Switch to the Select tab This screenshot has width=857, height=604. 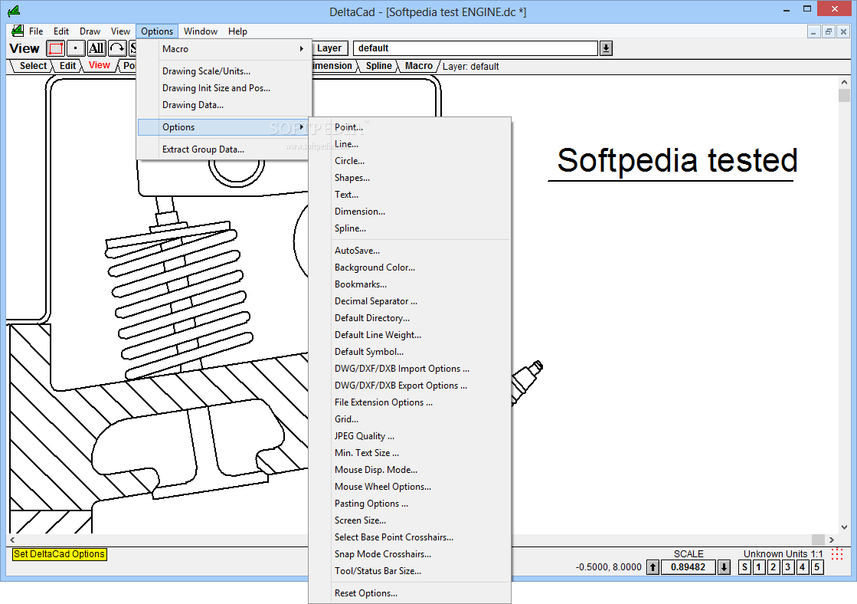33,66
